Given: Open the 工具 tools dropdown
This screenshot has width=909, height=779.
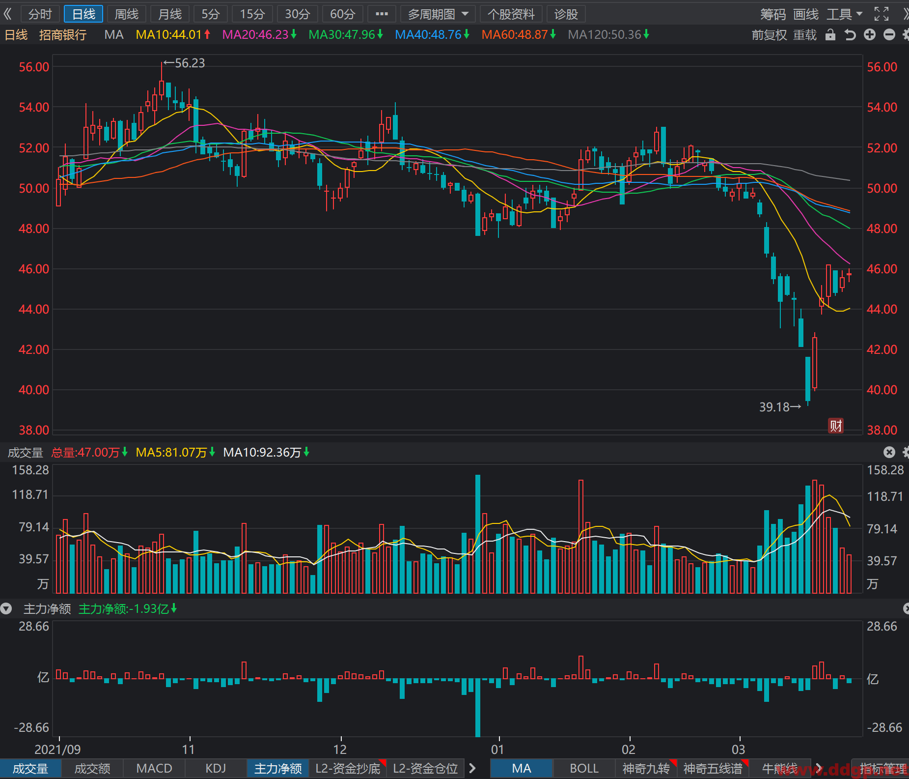Looking at the screenshot, I should pos(845,14).
